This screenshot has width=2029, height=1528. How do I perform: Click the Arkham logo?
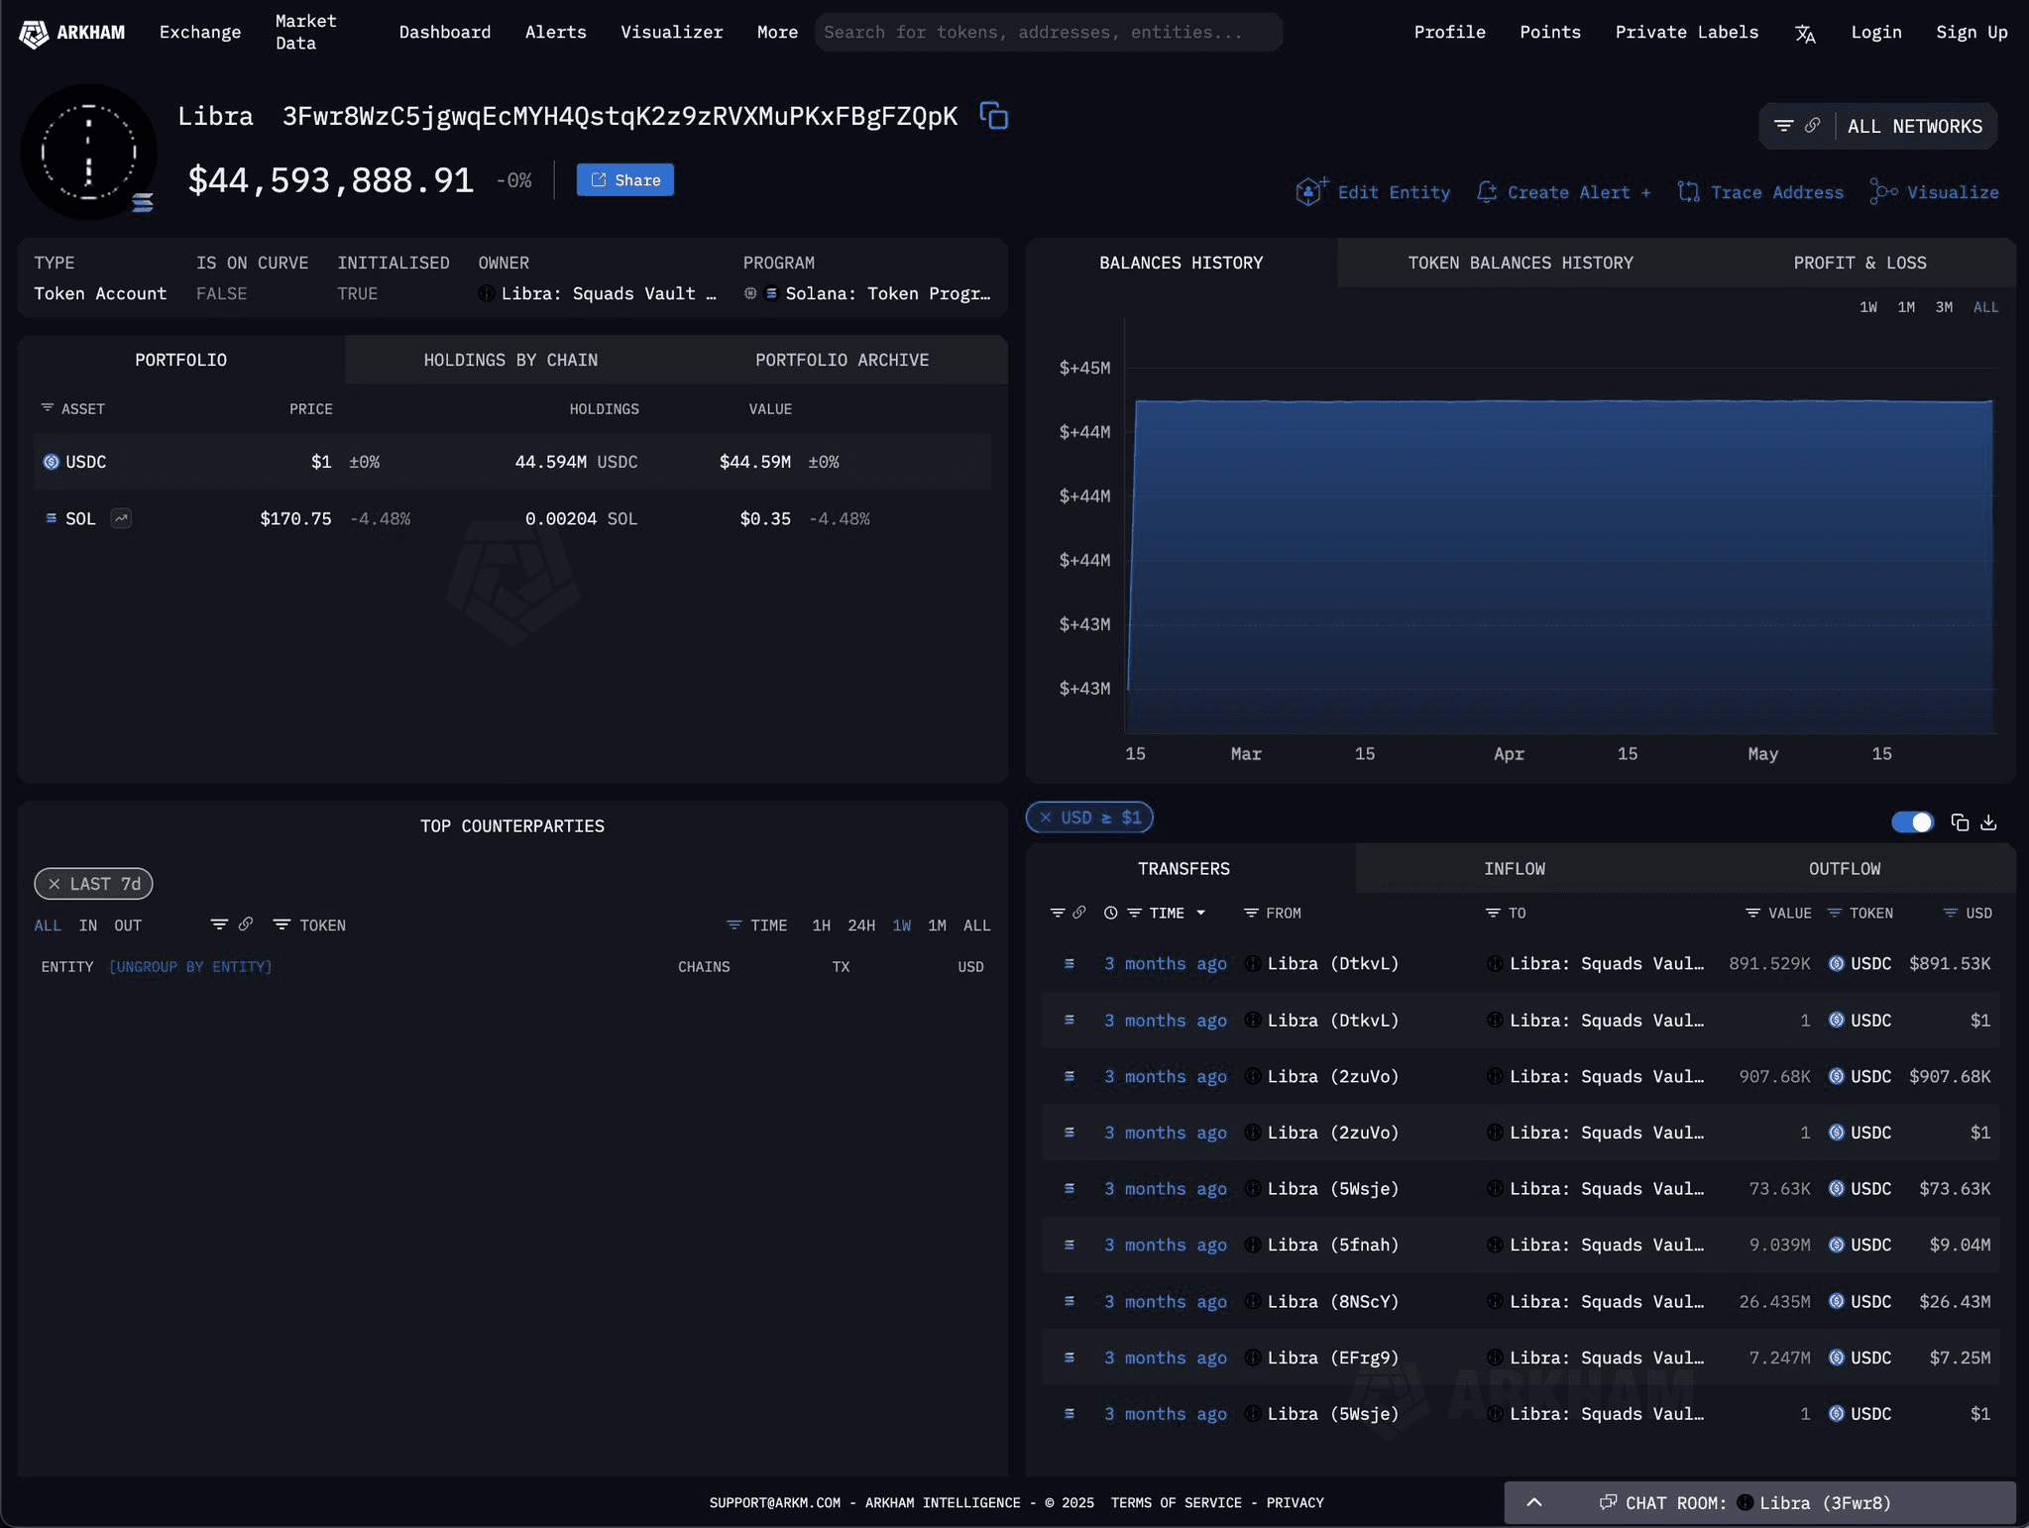coord(72,33)
